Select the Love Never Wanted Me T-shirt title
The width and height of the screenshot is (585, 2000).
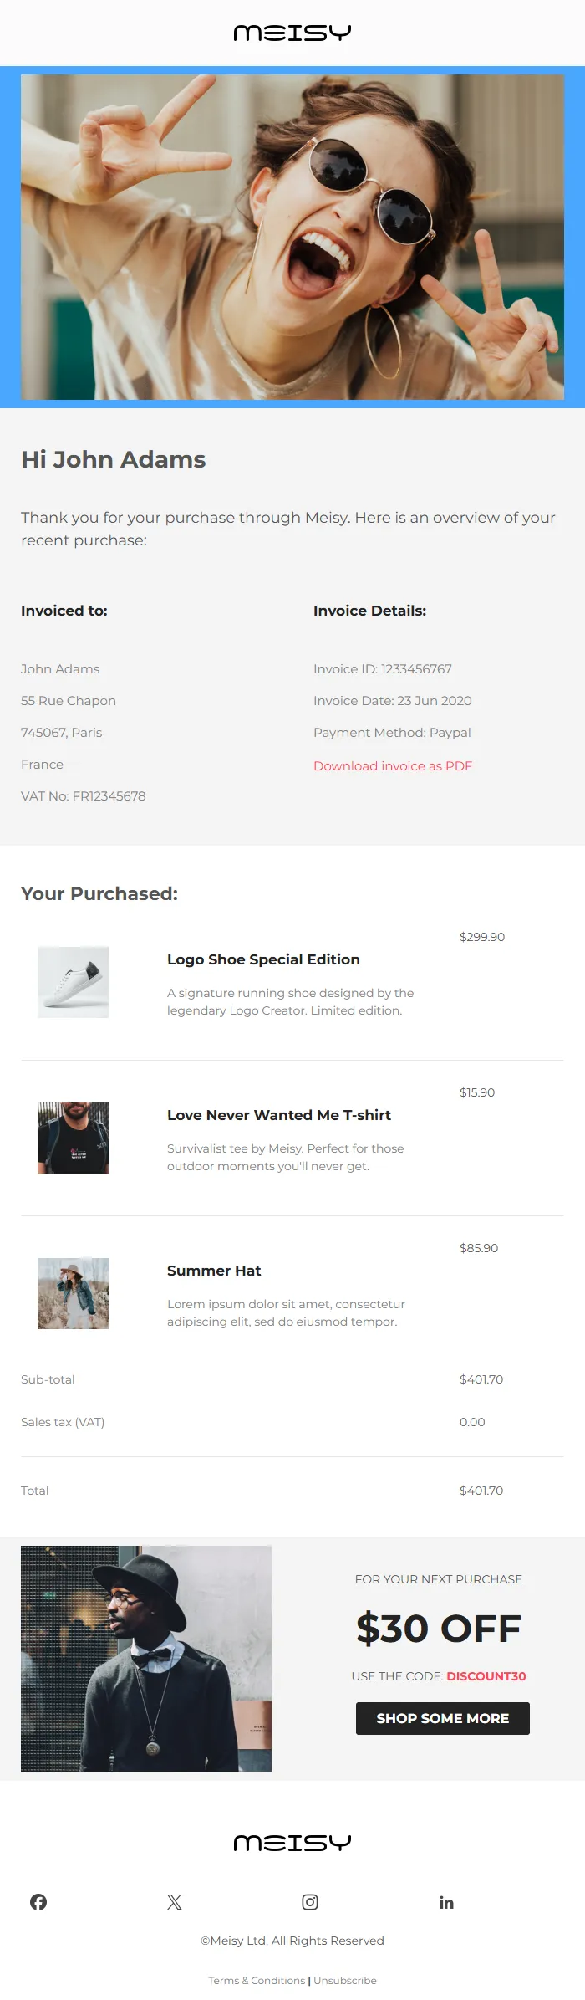coord(279,1115)
